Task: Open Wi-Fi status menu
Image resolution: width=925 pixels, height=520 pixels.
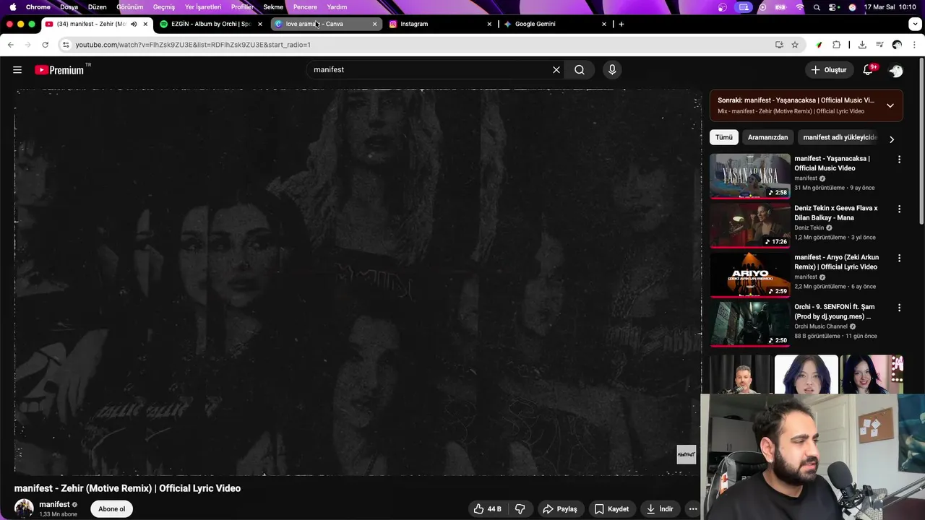Action: [799, 7]
